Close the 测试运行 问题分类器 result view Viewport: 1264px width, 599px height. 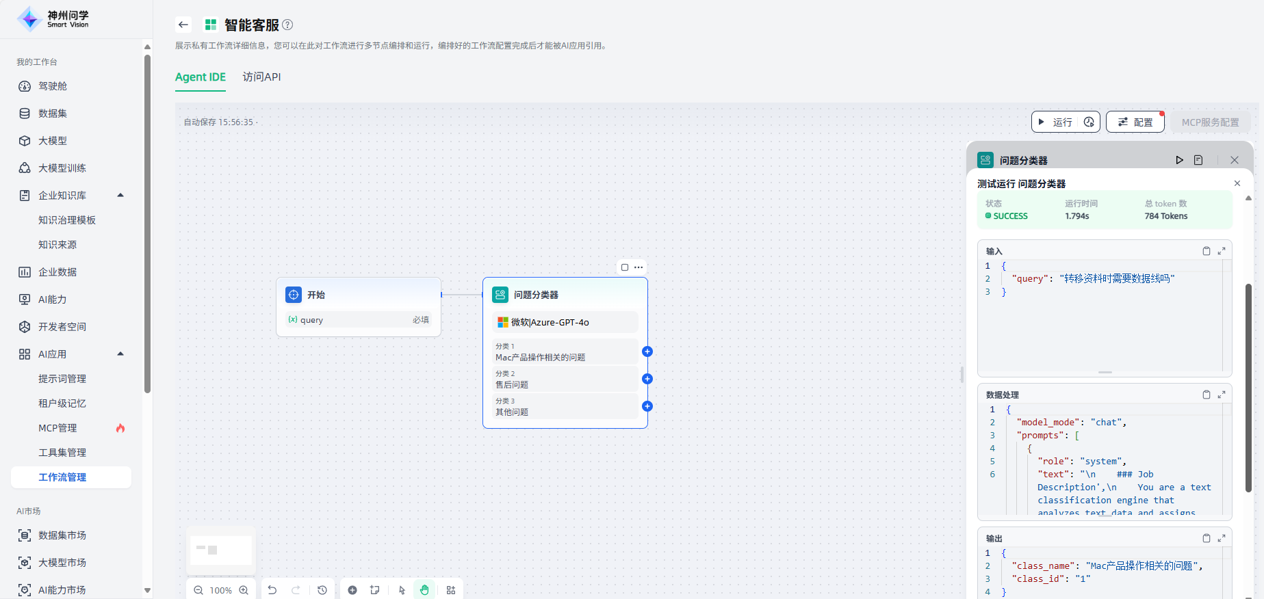click(x=1237, y=183)
